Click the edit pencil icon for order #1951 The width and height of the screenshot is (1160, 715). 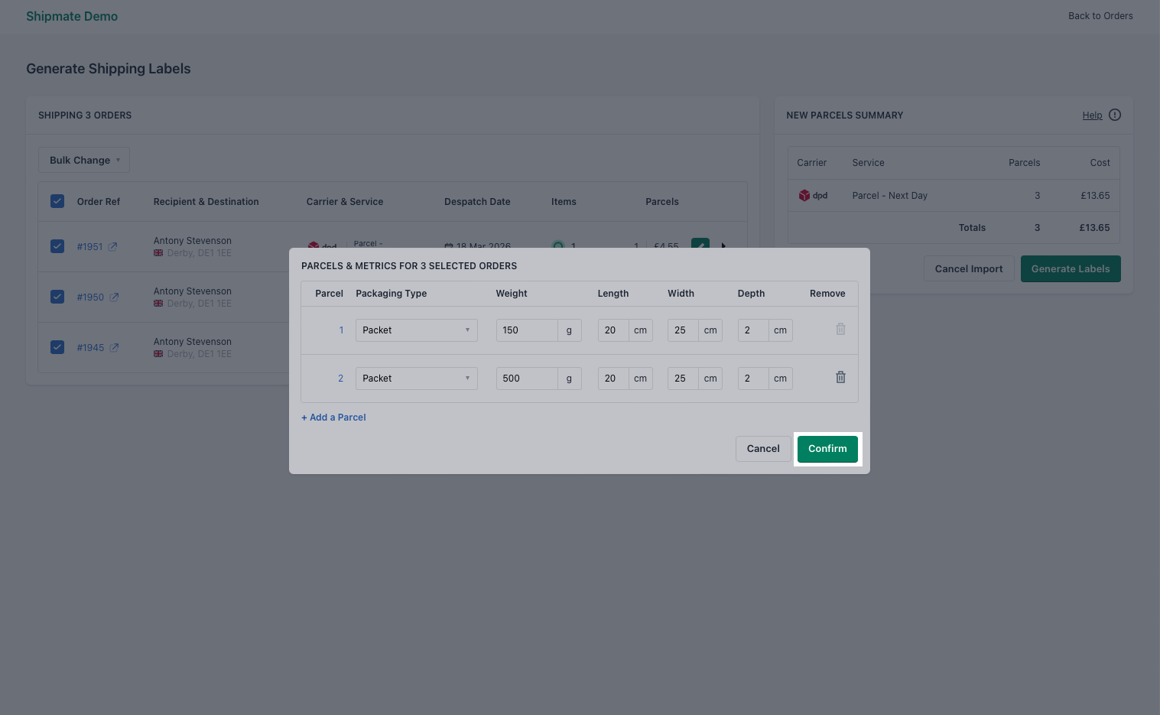click(x=700, y=246)
